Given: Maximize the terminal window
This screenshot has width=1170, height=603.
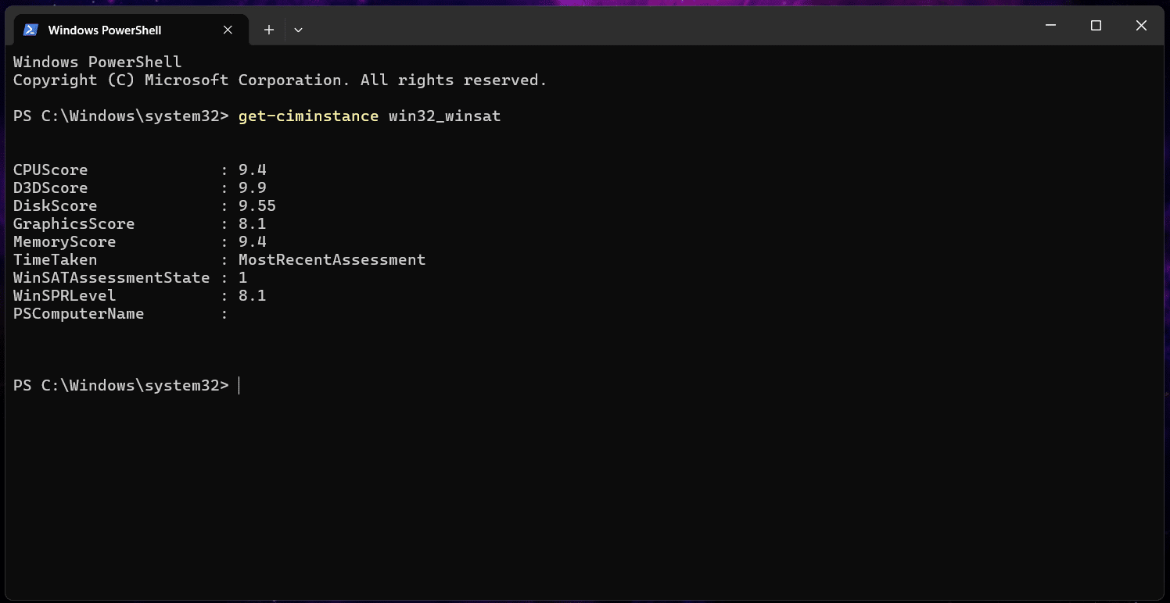Looking at the screenshot, I should coord(1096,26).
